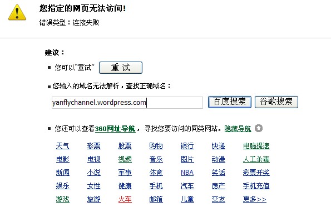Open the green 游戏 games link
Viewport: 331px width, 212px height.
coord(63,199)
